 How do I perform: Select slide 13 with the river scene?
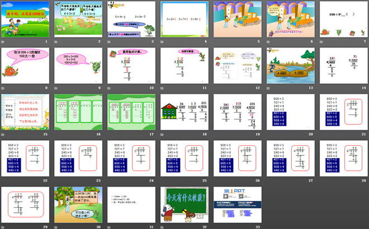288,65
